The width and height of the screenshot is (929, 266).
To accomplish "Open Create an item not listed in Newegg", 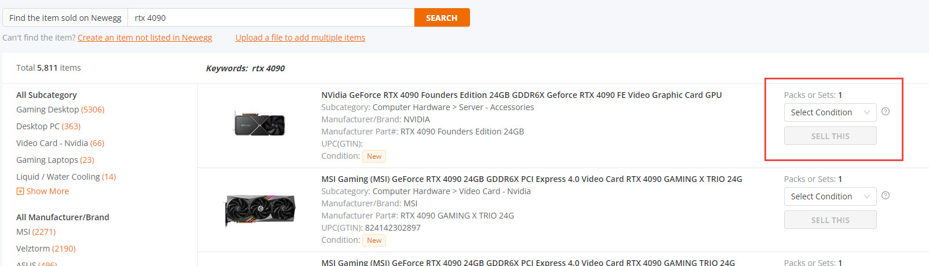I will [145, 38].
